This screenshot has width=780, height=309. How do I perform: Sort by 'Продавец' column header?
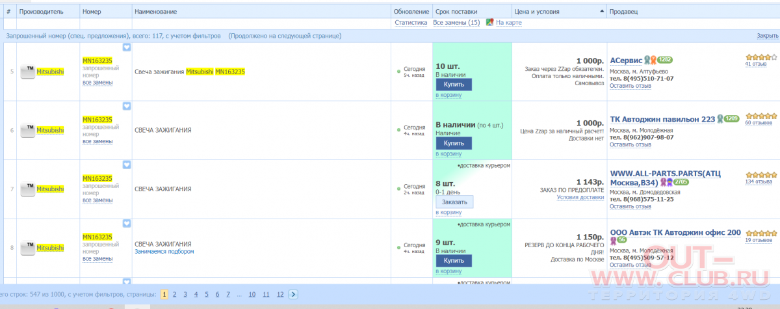[624, 12]
